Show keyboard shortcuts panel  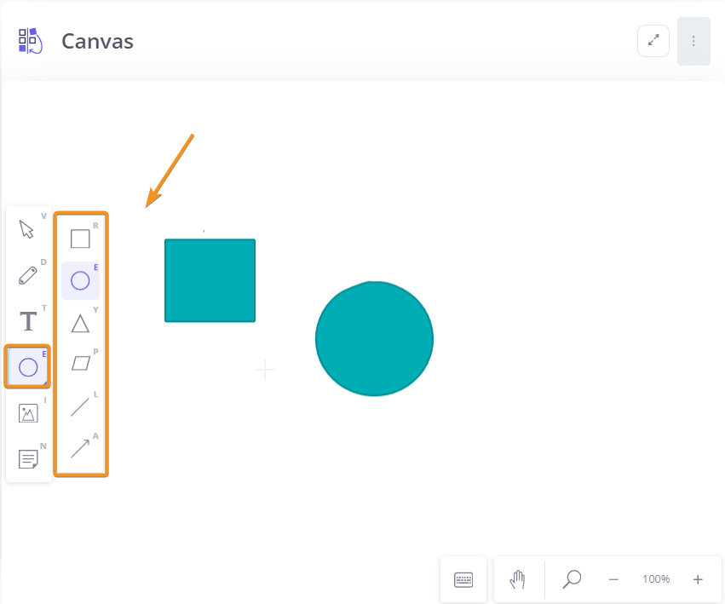pos(463,579)
